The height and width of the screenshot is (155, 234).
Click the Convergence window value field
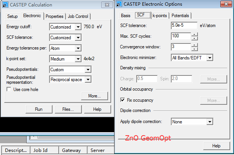click(181, 47)
